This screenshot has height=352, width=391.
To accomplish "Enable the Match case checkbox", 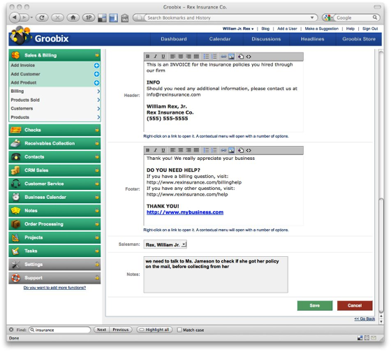I will point(179,330).
